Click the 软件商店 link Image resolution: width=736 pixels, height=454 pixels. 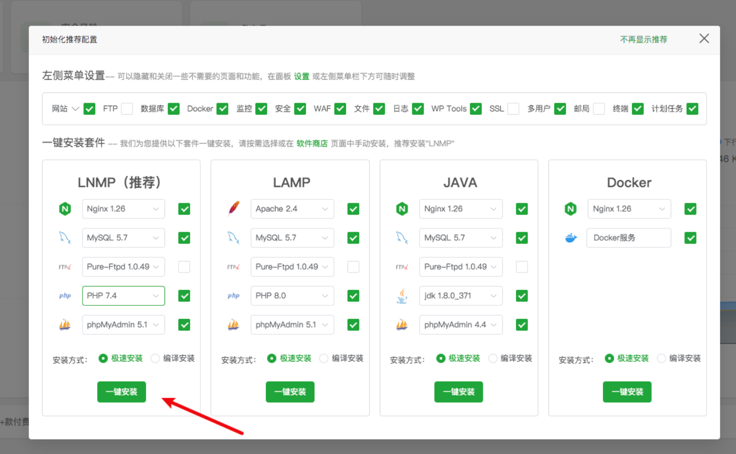point(312,144)
